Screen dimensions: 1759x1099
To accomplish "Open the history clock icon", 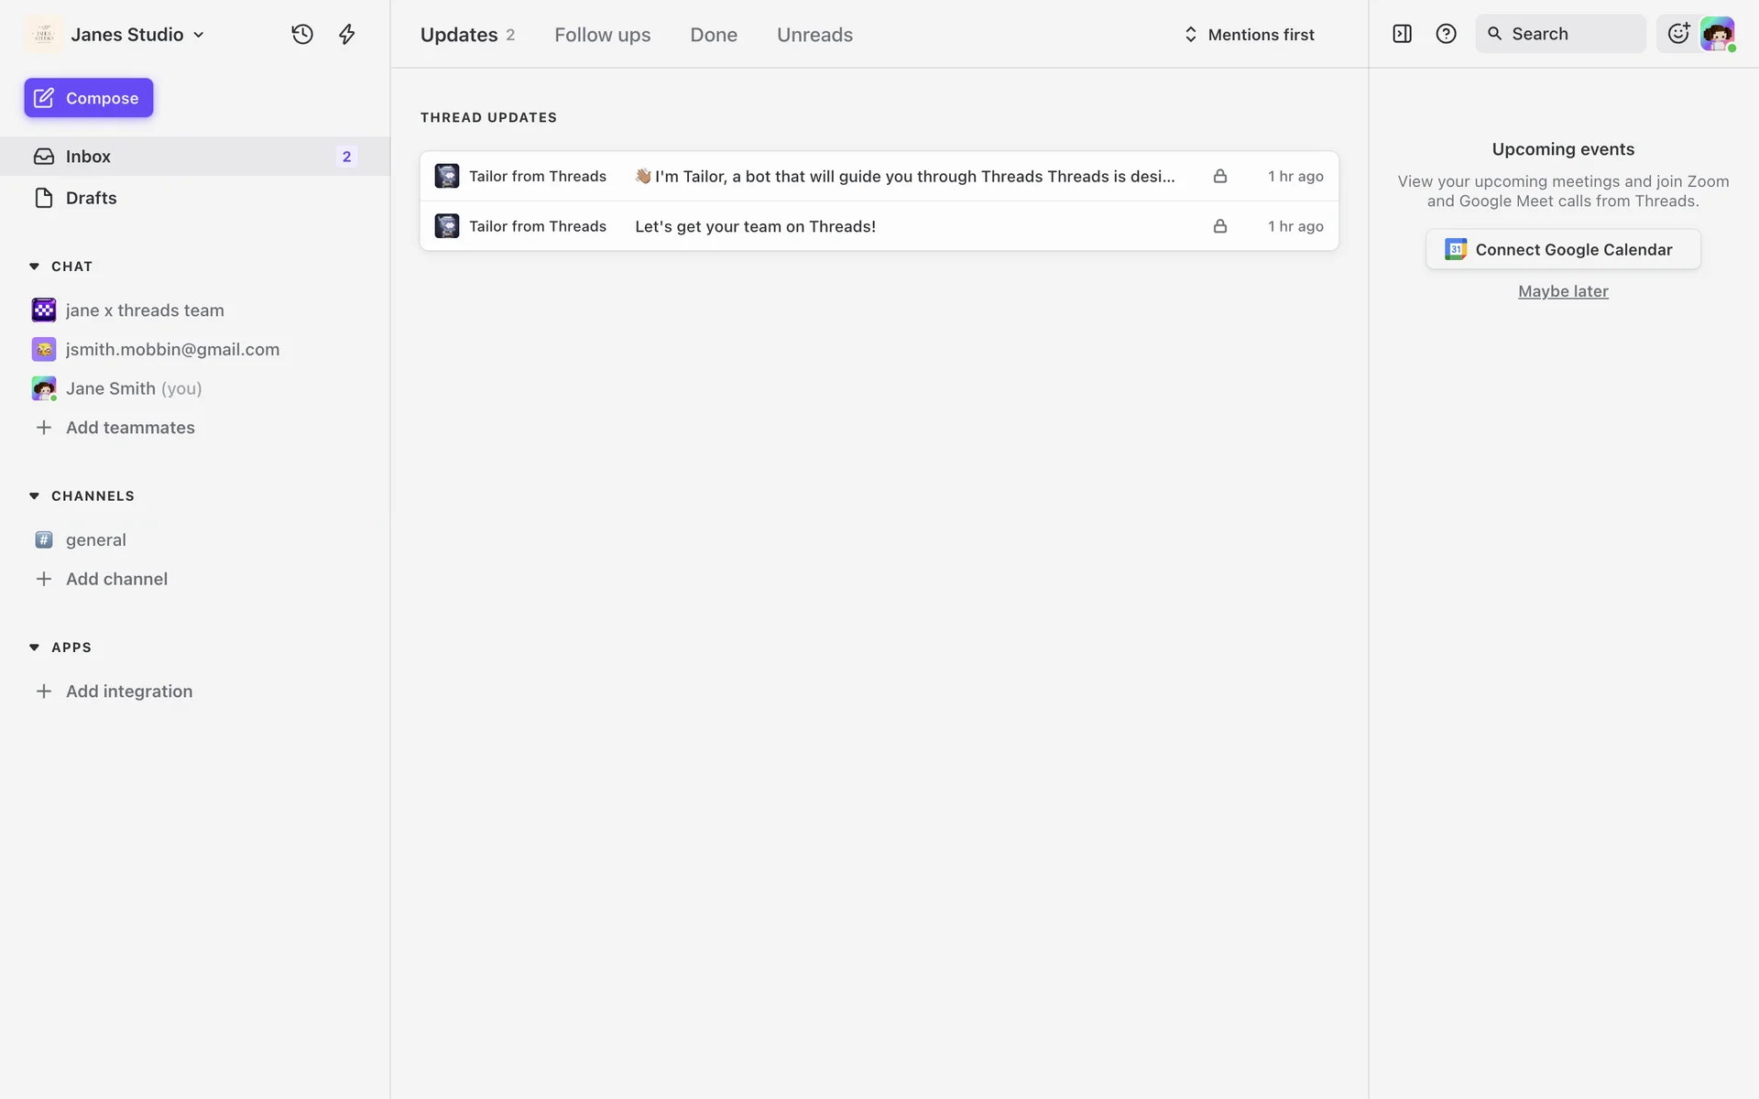I will [302, 35].
